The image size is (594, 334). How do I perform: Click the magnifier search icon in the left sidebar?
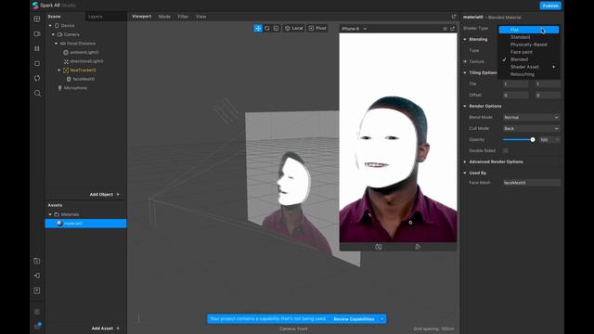coord(37,93)
